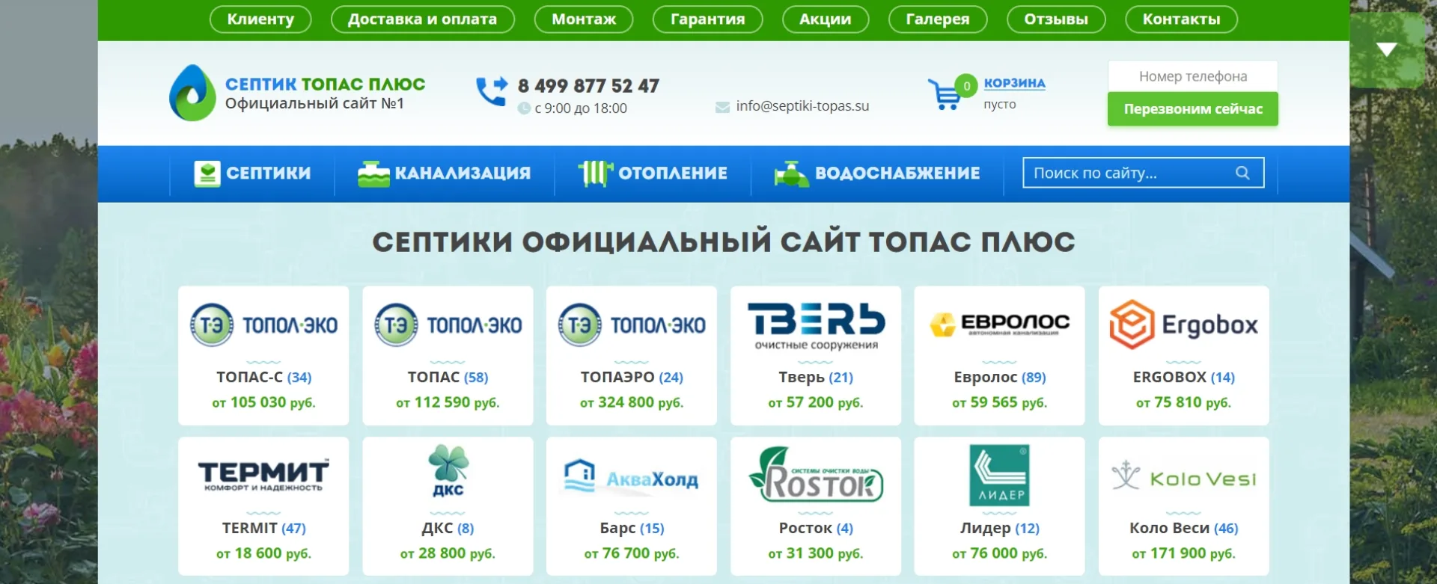
Task: Click the clock icon beside working hours
Action: tap(524, 108)
